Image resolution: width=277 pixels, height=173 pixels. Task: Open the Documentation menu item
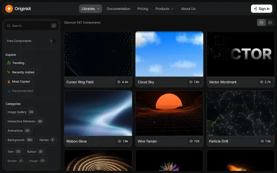(119, 9)
